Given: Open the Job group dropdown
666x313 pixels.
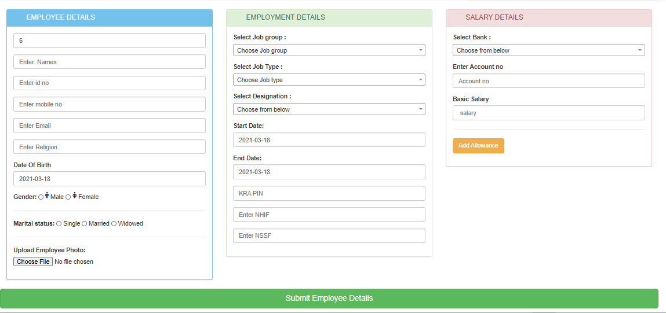Looking at the screenshot, I should pyautogui.click(x=329, y=50).
